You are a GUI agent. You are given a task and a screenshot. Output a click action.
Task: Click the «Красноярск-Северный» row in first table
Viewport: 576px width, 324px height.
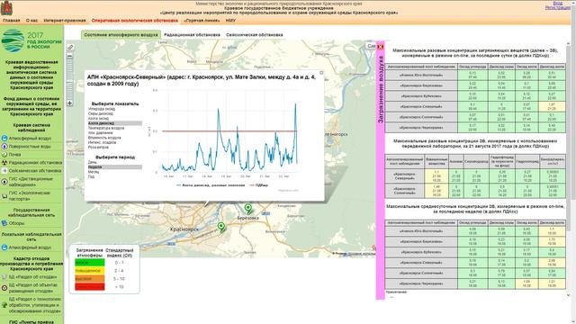pos(475,106)
